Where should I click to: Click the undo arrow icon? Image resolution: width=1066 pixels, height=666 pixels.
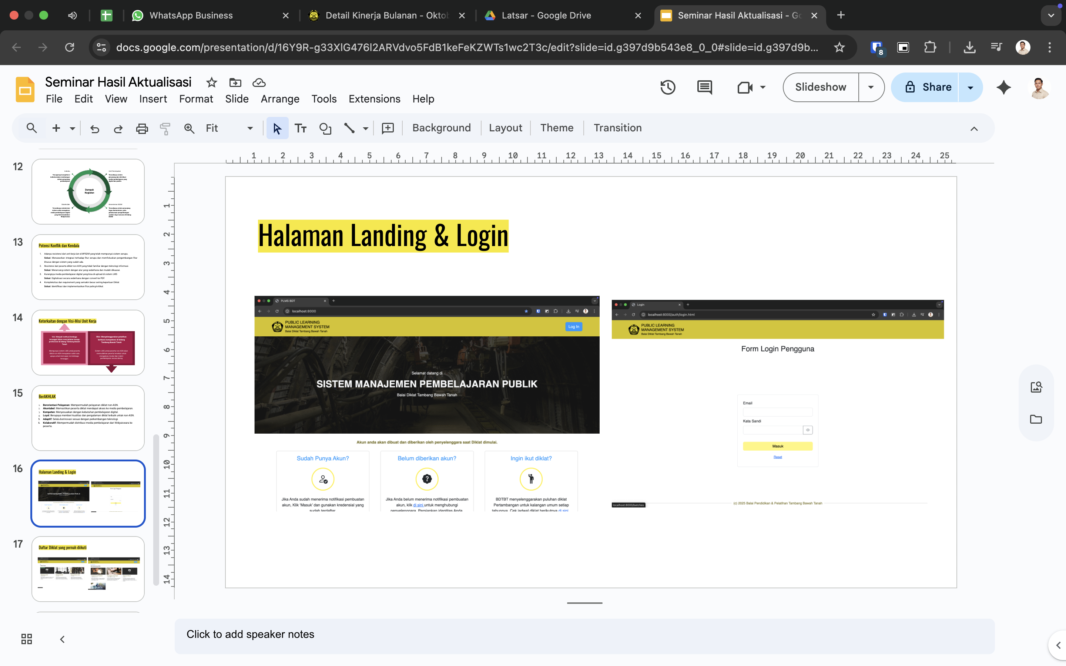click(95, 128)
